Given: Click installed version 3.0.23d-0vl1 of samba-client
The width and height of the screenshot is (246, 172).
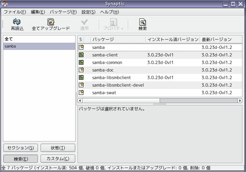Looking at the screenshot, I should click(x=160, y=55).
